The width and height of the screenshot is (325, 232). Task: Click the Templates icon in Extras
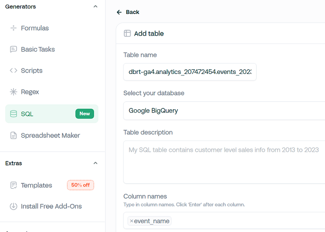[13, 185]
